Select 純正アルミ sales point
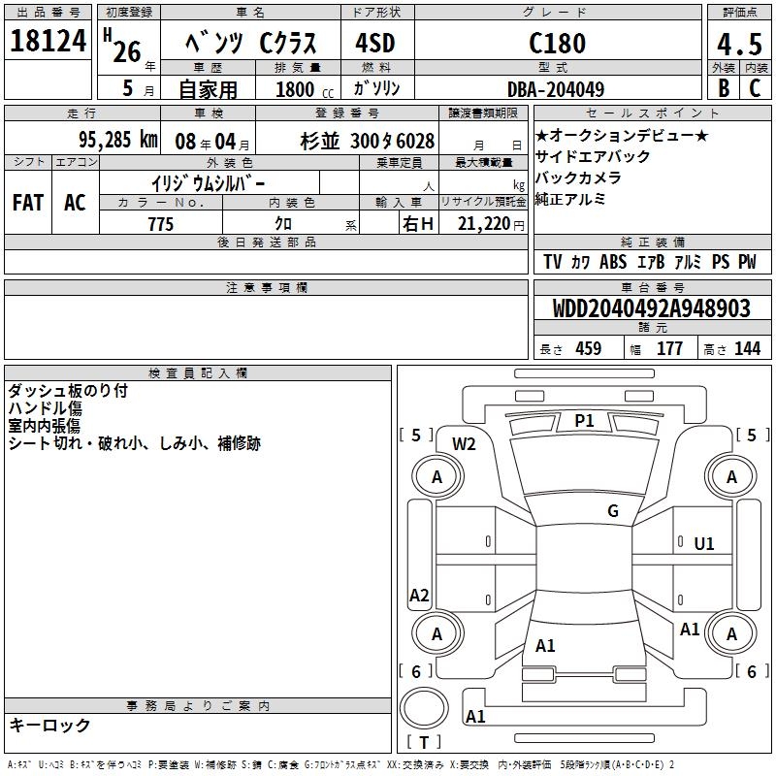 click(570, 199)
